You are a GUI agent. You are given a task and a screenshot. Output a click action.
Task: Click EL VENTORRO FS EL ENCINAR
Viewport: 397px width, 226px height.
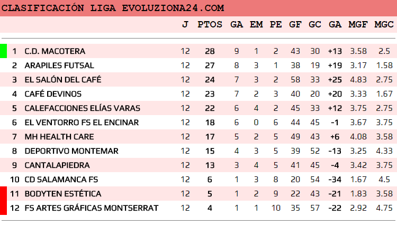[82, 123]
